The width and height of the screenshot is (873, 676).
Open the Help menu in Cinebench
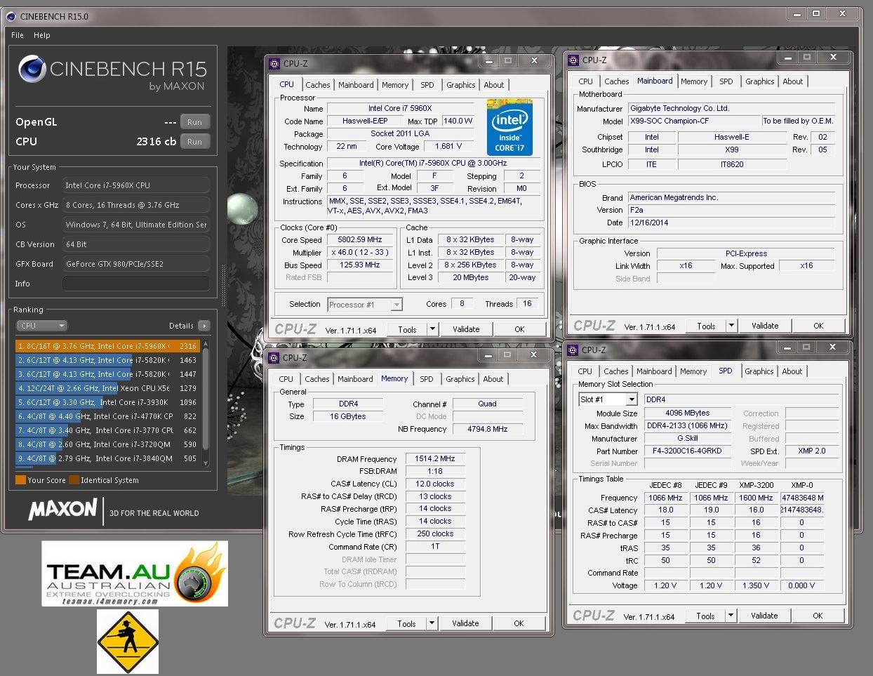pos(42,35)
